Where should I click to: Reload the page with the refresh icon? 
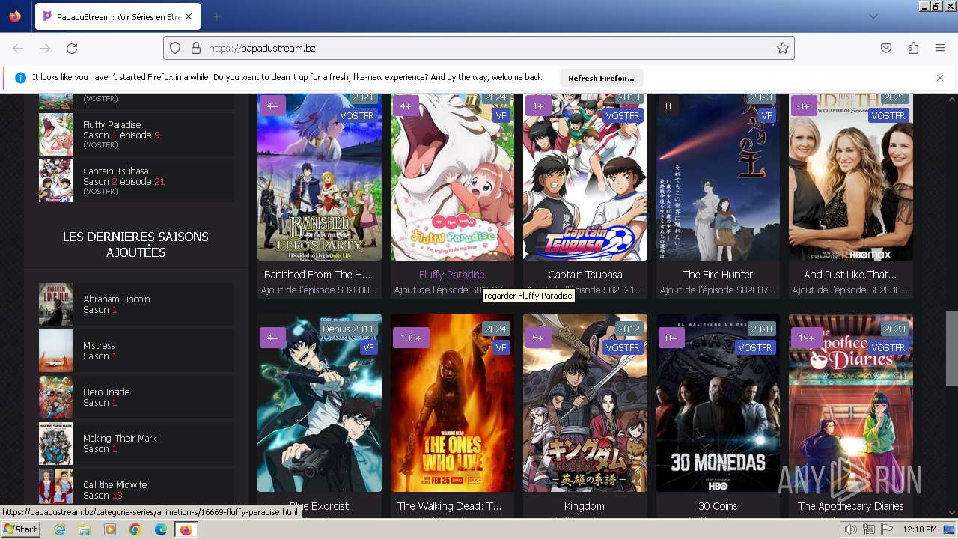pos(72,48)
